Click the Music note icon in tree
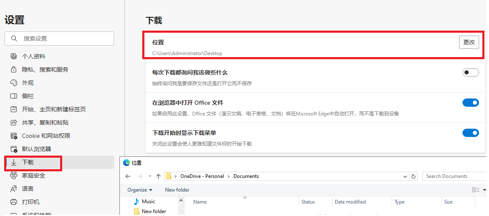Image resolution: width=489 pixels, height=216 pixels. [136, 202]
